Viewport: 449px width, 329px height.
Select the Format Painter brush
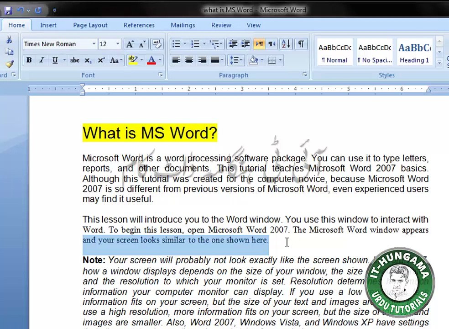tap(9, 64)
